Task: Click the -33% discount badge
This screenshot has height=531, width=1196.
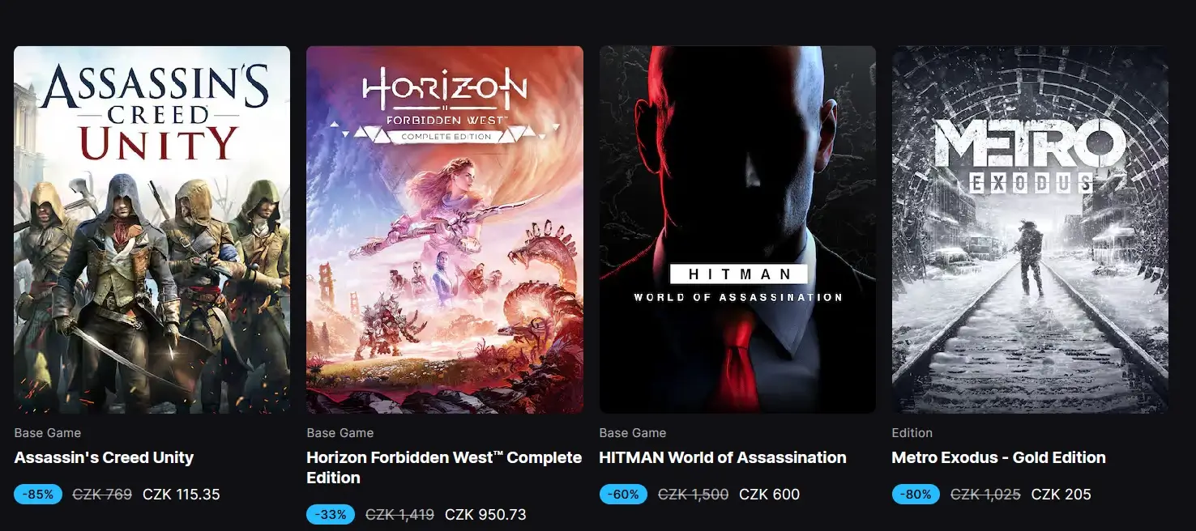Action: (331, 514)
